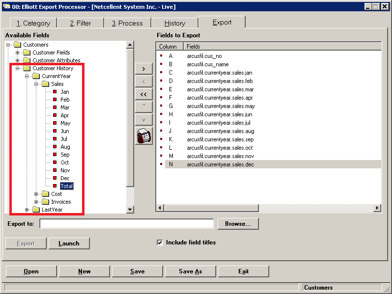Click the red rolodex card icon button
The width and height of the screenshot is (392, 294).
point(144,135)
